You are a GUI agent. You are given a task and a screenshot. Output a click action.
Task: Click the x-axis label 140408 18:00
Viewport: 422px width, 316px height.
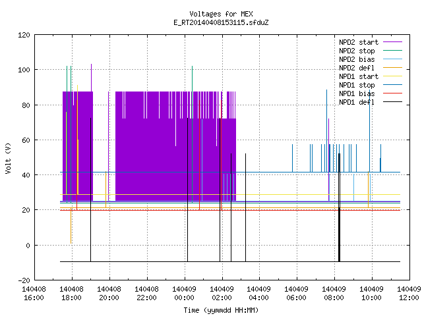(72, 294)
